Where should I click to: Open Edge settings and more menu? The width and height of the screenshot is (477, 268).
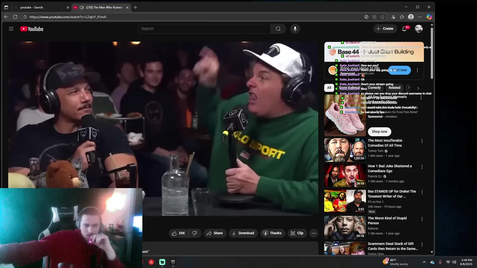tap(420, 17)
